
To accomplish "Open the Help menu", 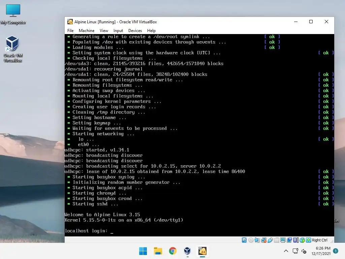I will (151, 31).
